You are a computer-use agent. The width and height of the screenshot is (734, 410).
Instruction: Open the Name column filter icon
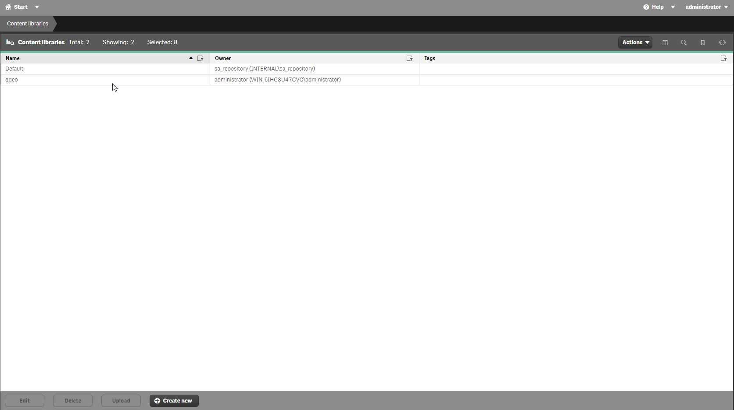(x=201, y=58)
